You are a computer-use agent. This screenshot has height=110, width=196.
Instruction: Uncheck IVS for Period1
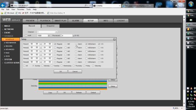pyautogui.click(x=99, y=44)
